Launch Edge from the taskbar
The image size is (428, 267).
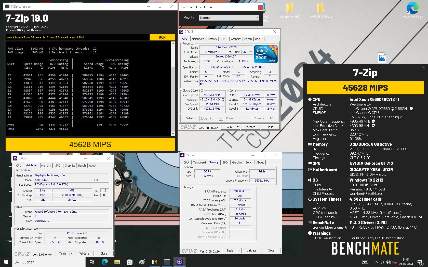coord(104,262)
